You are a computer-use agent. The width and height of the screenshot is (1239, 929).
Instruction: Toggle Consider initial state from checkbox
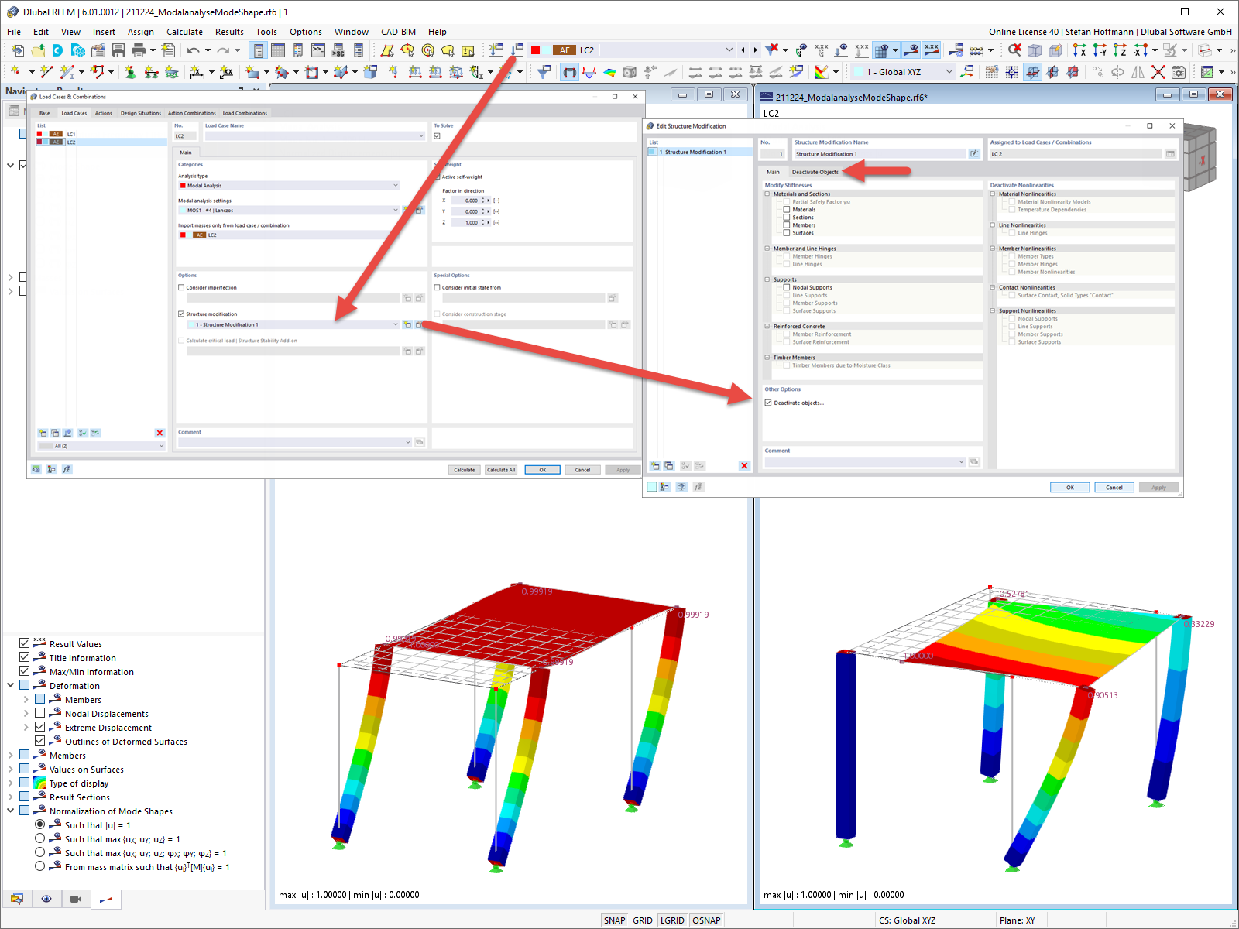tap(438, 287)
